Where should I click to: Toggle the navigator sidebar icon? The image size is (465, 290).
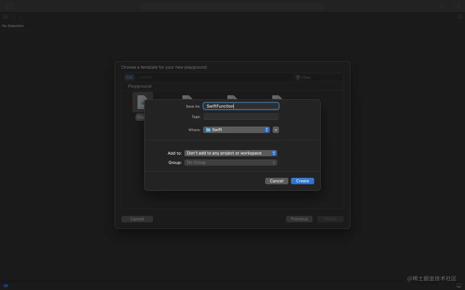(9, 6)
